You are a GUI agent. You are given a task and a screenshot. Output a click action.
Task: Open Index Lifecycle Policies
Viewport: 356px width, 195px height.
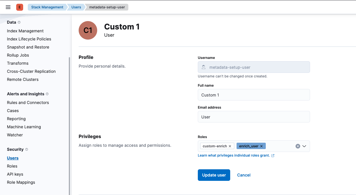tap(29, 39)
